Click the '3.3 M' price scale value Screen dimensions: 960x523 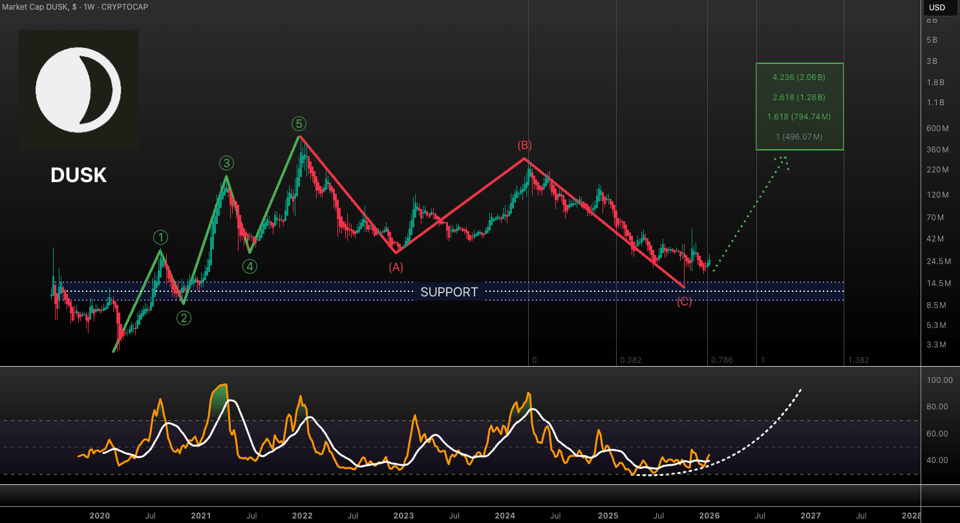936,345
